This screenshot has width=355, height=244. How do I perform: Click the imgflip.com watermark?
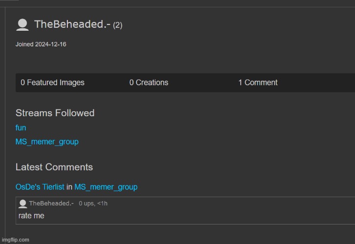click(x=15, y=240)
